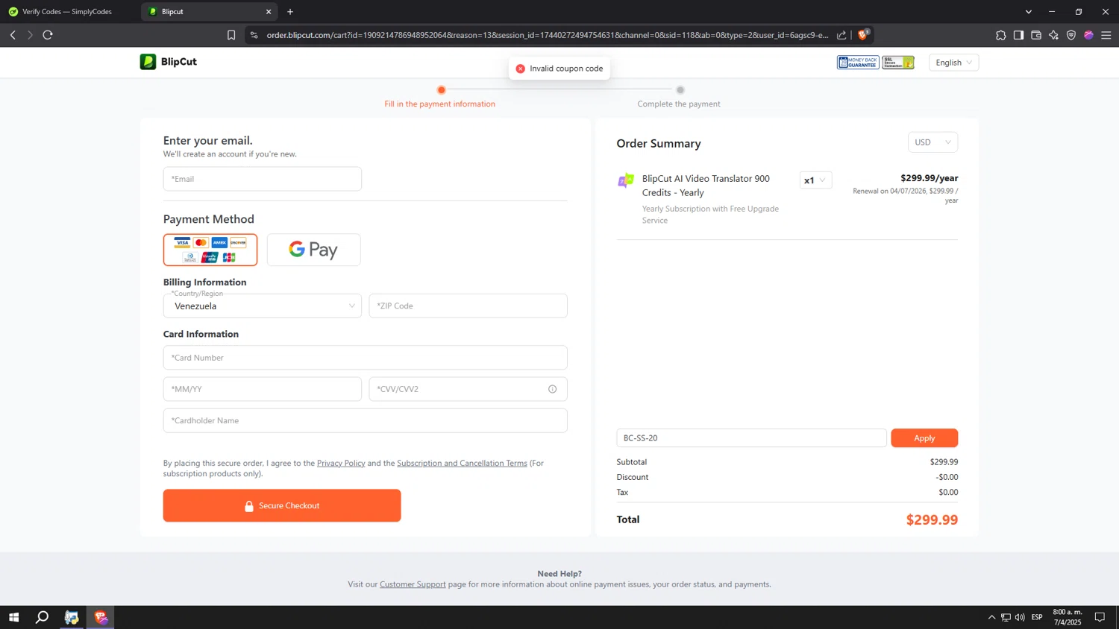Viewport: 1119px width, 629px height.
Task: Select credit card payment method
Action: [210, 250]
